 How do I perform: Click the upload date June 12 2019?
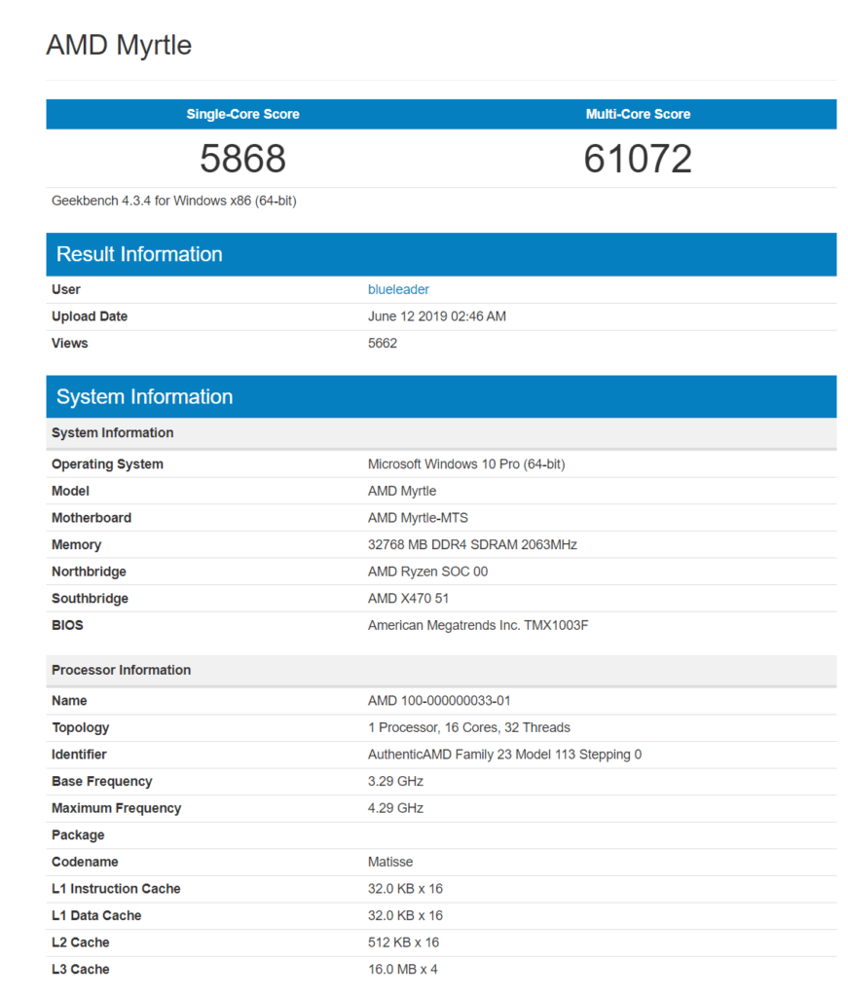coord(436,316)
